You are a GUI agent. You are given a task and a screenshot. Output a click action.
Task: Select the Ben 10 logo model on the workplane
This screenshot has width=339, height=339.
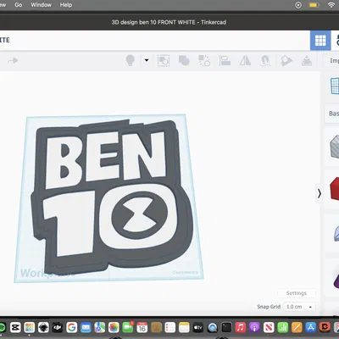click(112, 197)
